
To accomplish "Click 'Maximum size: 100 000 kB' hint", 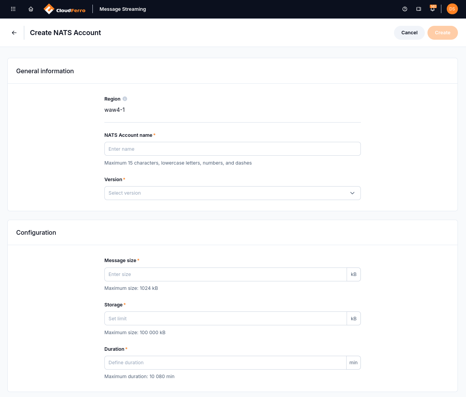I will click(x=135, y=333).
